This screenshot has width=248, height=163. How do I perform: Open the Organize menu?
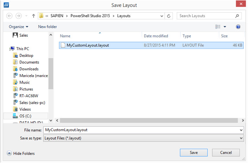(x=18, y=27)
